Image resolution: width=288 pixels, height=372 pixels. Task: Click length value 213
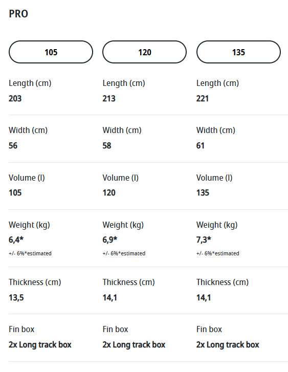coord(109,98)
